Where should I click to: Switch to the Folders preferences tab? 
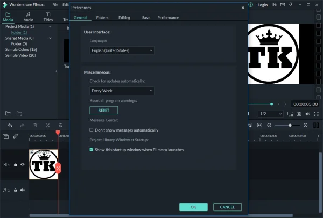click(102, 18)
